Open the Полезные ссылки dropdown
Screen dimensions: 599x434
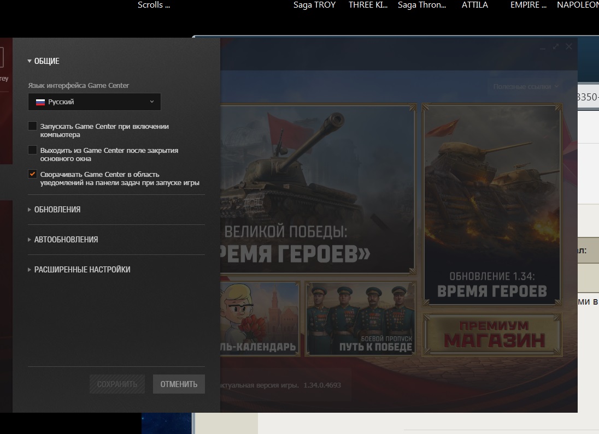tap(526, 86)
